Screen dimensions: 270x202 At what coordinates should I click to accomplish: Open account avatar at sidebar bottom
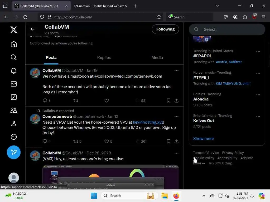coord(14,178)
